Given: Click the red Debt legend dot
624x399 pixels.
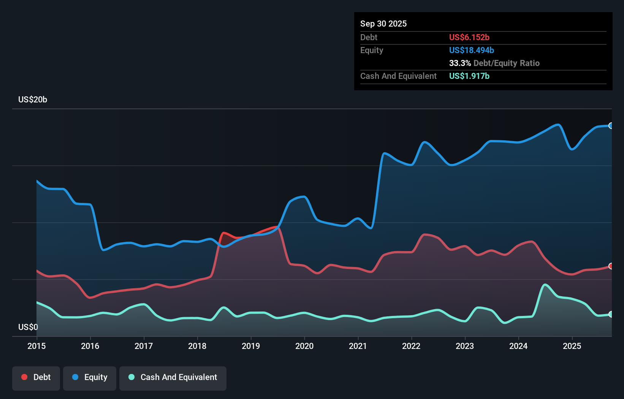Looking at the screenshot, I should (x=24, y=377).
